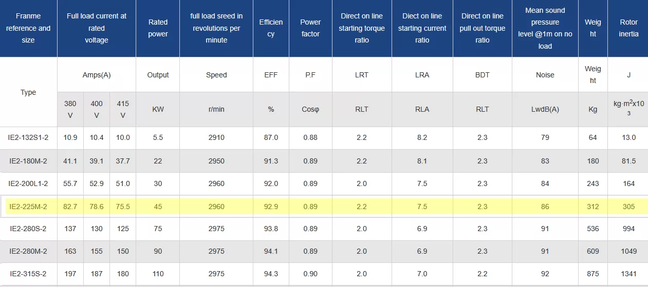Click the Amps(A) subheader cell

click(x=97, y=75)
